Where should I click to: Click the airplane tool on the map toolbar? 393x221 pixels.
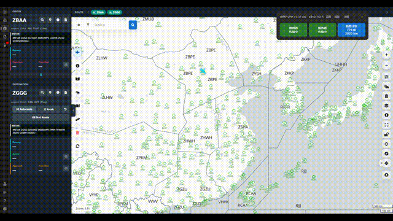(x=77, y=52)
